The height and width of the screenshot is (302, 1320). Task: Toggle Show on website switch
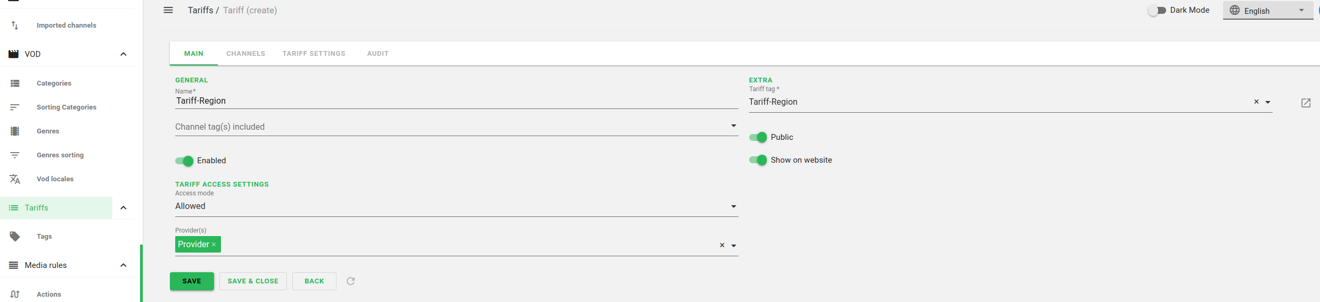point(758,160)
